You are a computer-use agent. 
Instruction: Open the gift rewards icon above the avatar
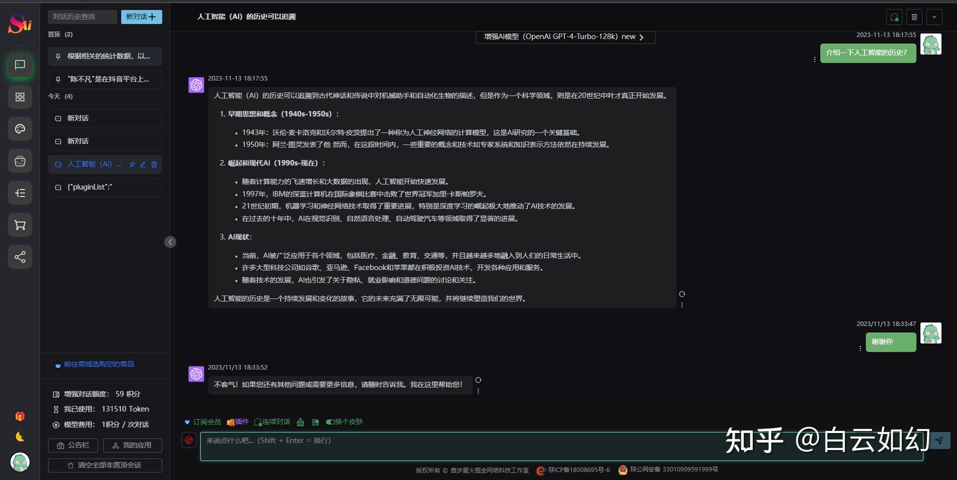point(20,416)
